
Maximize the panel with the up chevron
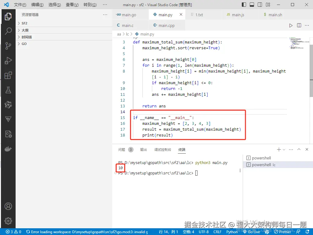click(299, 149)
